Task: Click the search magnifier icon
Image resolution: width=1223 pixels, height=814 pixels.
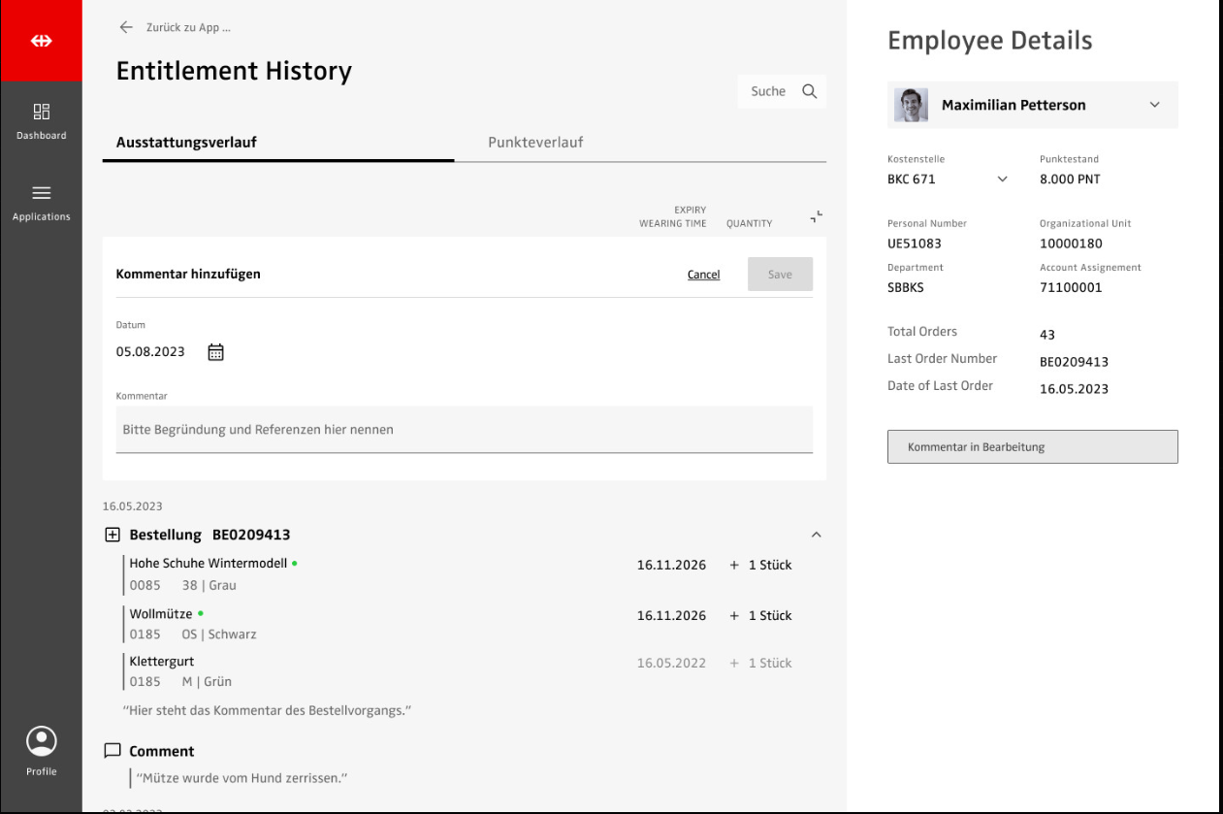Action: click(x=810, y=91)
